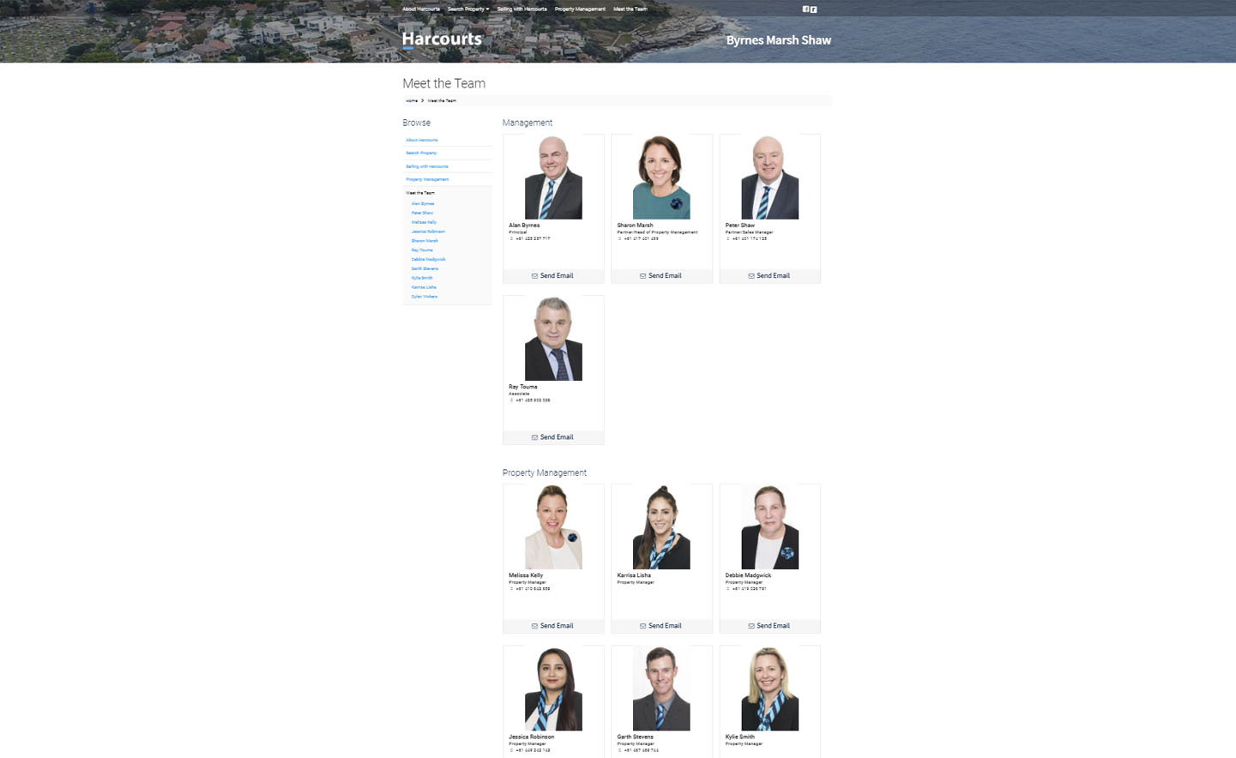Select Alan Byrnes in the sidebar list
1236x758 pixels.
(x=423, y=204)
